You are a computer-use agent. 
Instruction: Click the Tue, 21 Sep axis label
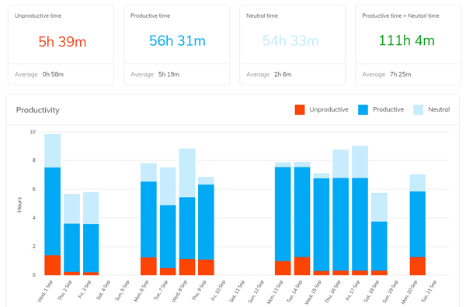(x=429, y=291)
